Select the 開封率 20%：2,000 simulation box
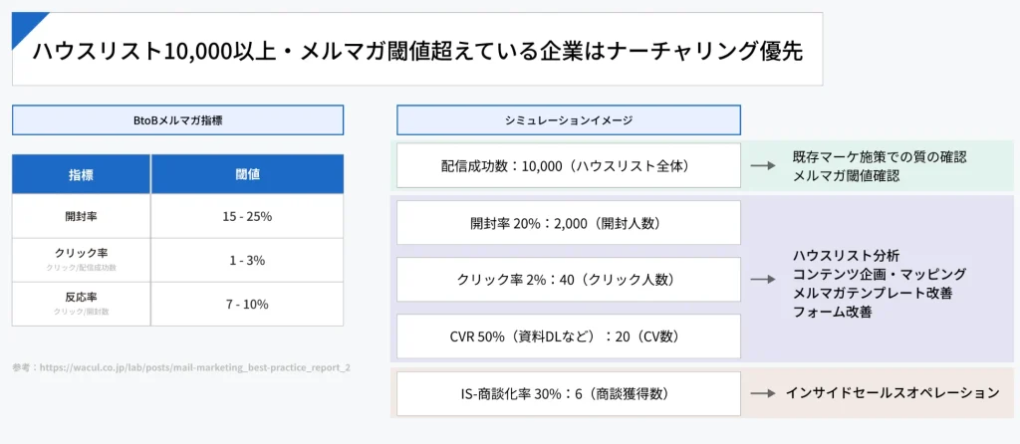 568,223
